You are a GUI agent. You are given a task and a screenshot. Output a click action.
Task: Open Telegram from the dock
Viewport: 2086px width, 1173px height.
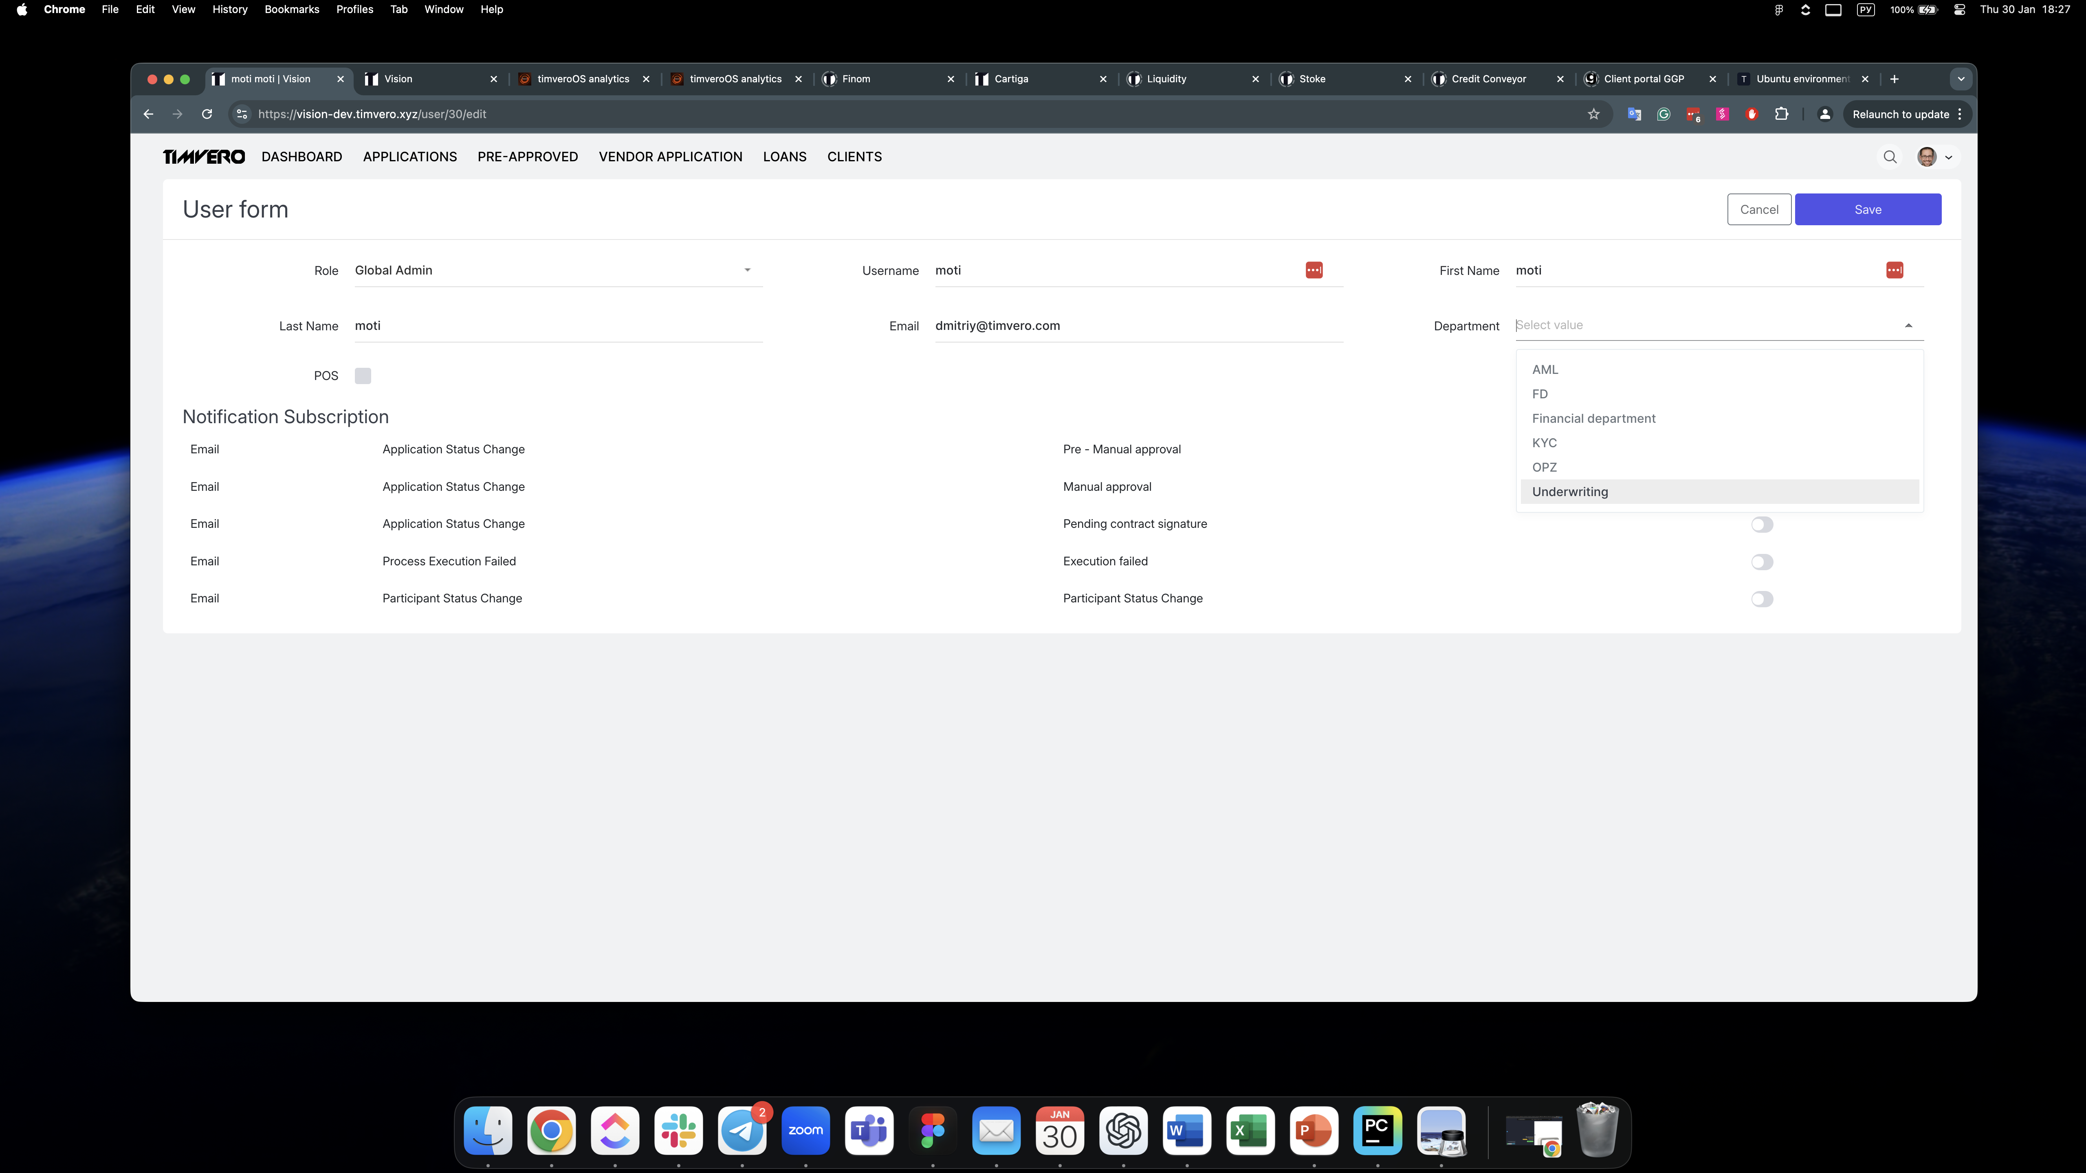(742, 1131)
